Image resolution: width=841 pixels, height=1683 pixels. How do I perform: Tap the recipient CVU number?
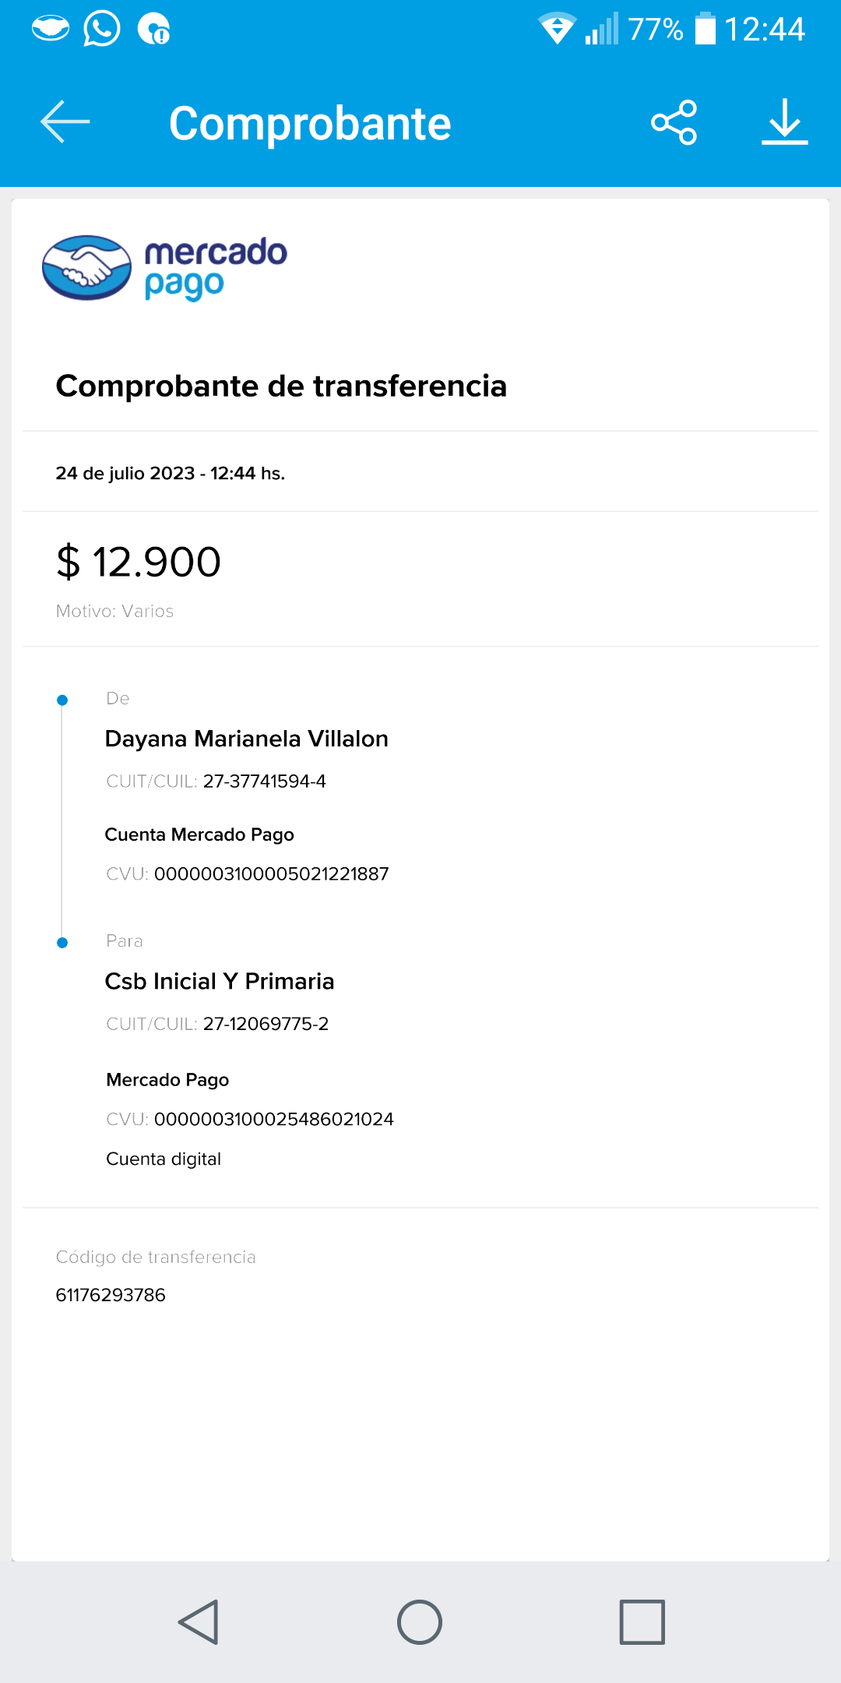pos(273,1120)
